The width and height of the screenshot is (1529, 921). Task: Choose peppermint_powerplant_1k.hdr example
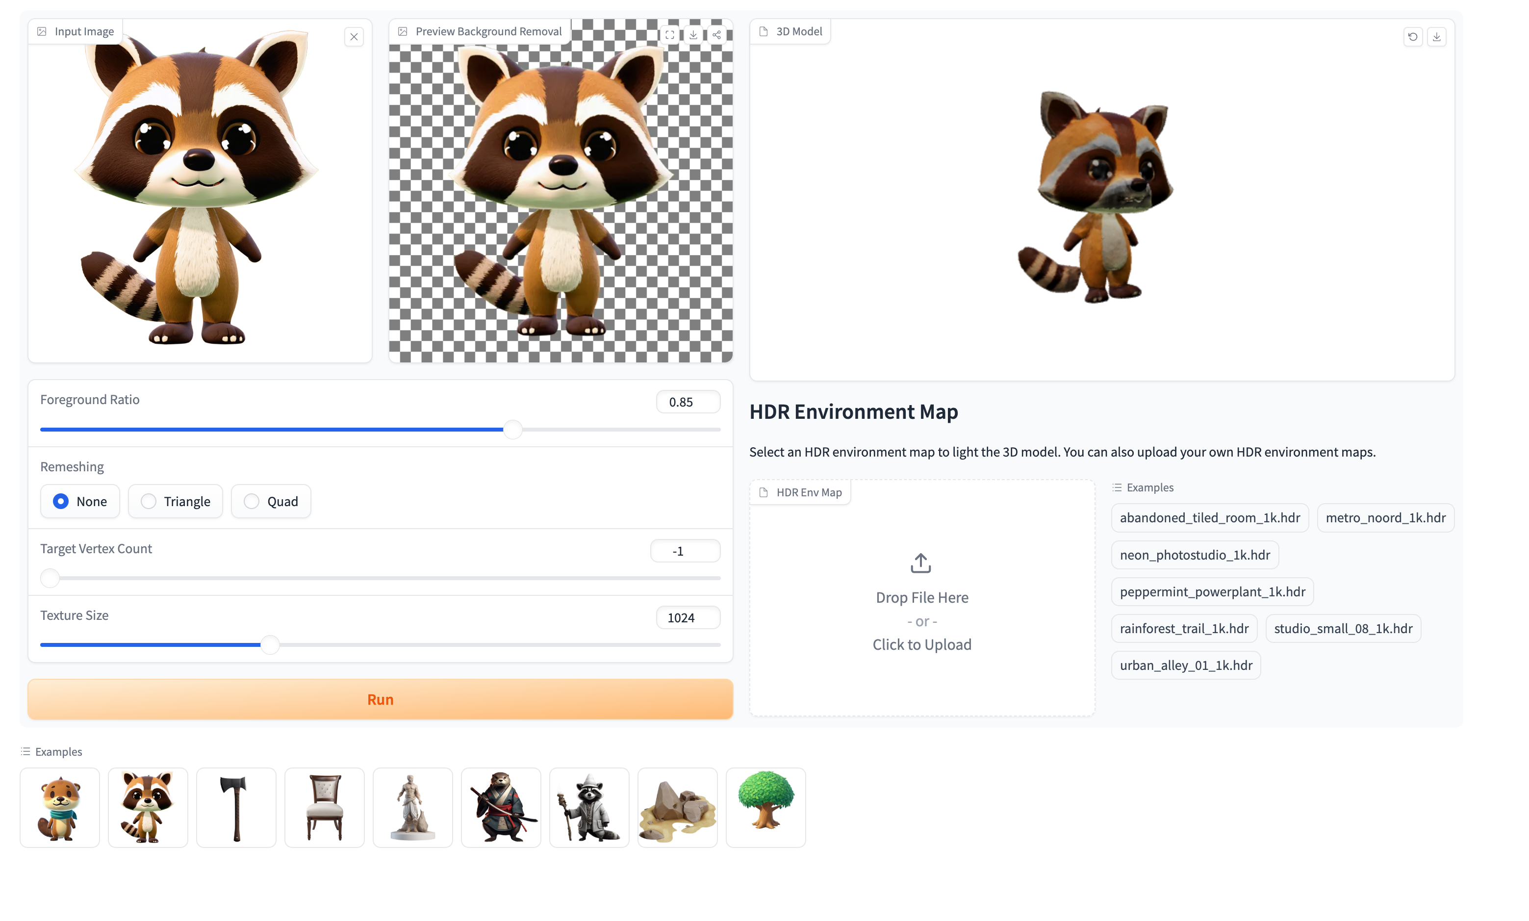(x=1212, y=592)
